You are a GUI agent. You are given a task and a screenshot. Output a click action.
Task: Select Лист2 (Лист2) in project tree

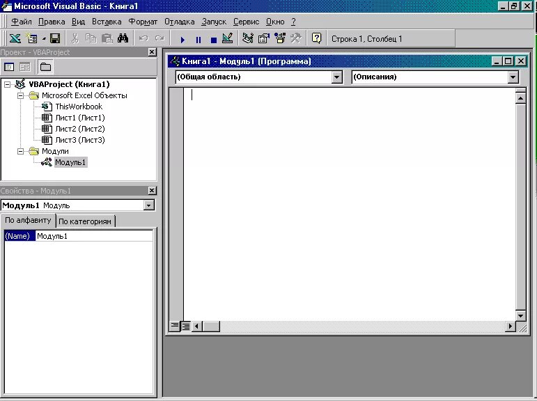point(80,129)
